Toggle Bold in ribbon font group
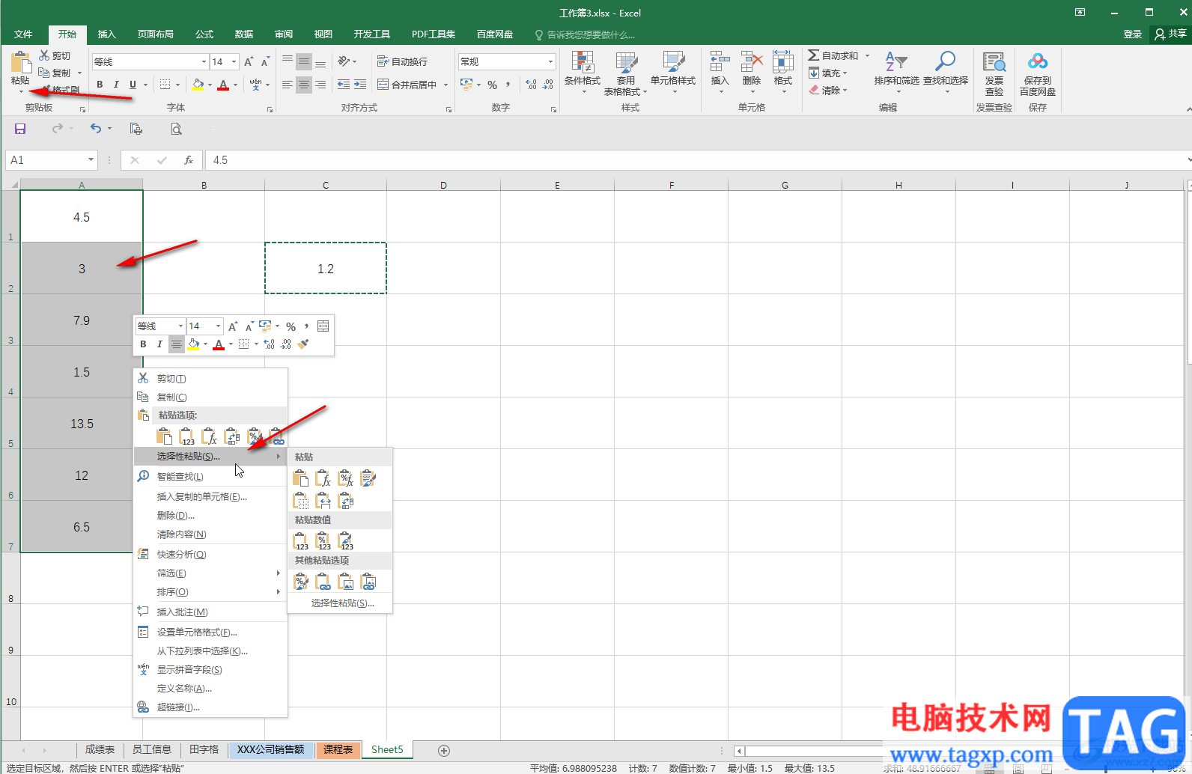 pyautogui.click(x=100, y=85)
